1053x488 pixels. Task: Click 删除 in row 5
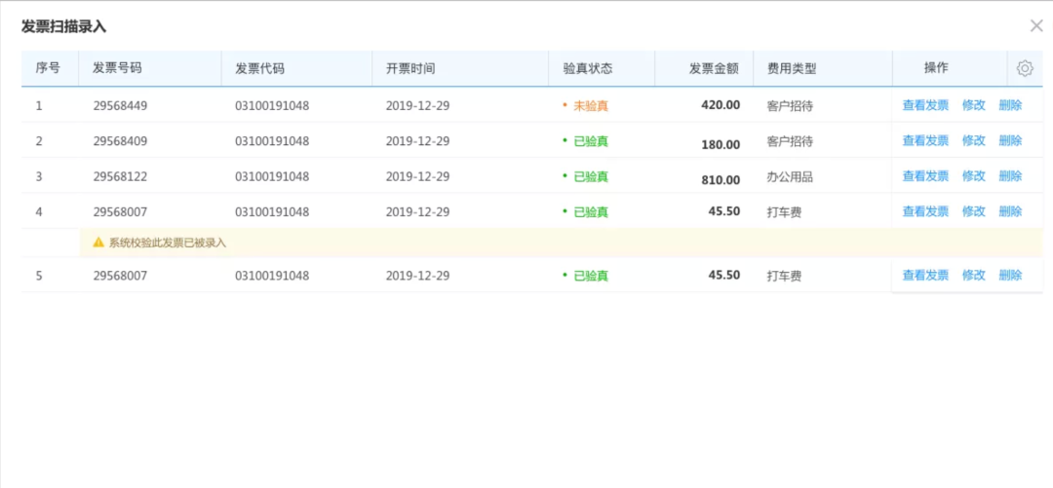click(x=1010, y=276)
